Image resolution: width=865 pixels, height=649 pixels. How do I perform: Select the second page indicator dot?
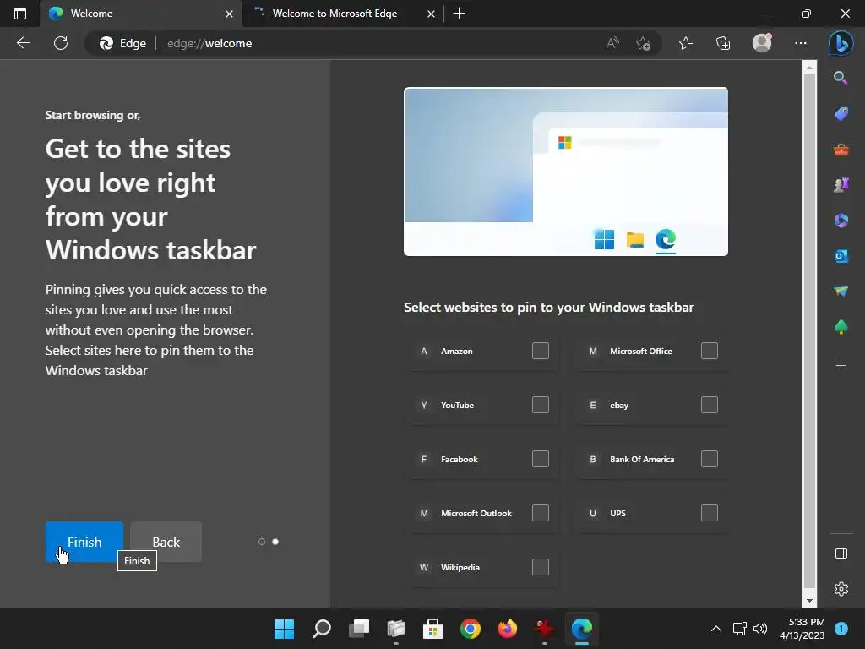point(275,542)
